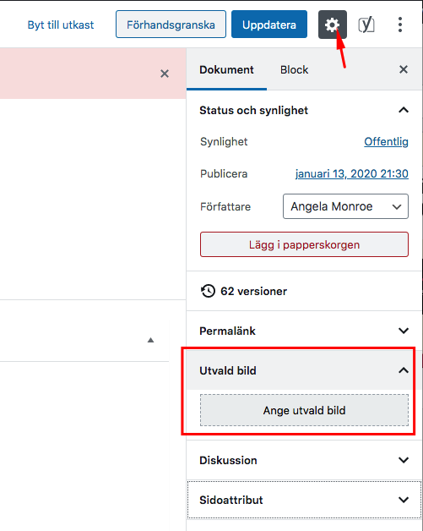Dismiss the pink notice banner
Screen dimensions: 423x531
pyautogui.click(x=165, y=74)
